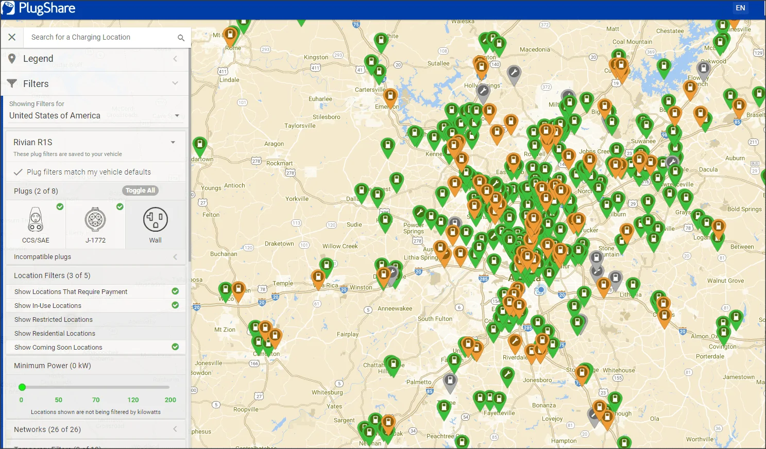Open the orange pin at Flowery Branch
The width and height of the screenshot is (766, 449).
(x=690, y=90)
